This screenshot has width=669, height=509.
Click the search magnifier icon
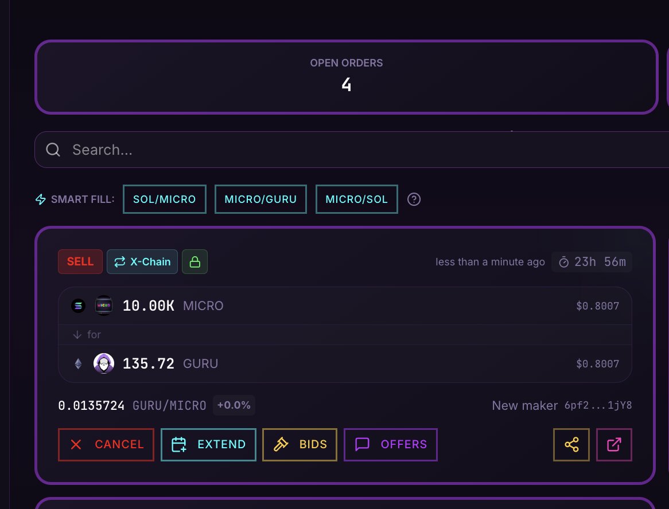point(53,150)
